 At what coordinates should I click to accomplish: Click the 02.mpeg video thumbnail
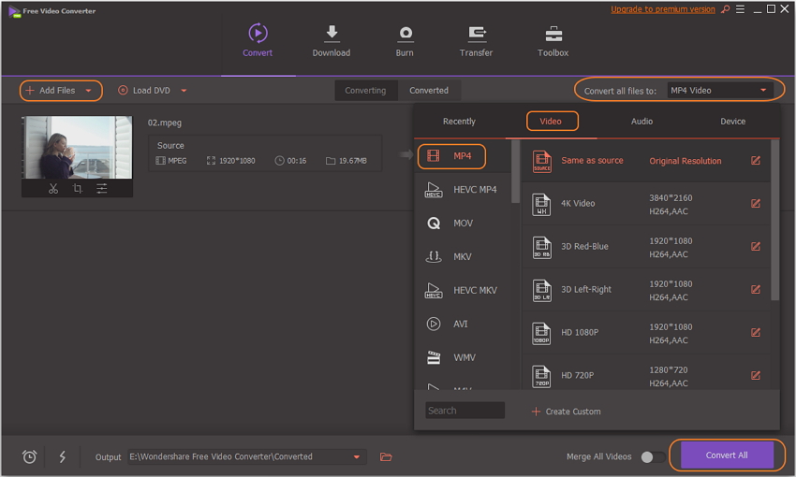tap(77, 147)
